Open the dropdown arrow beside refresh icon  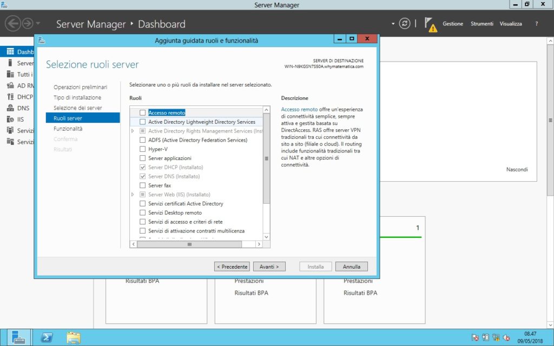(393, 24)
